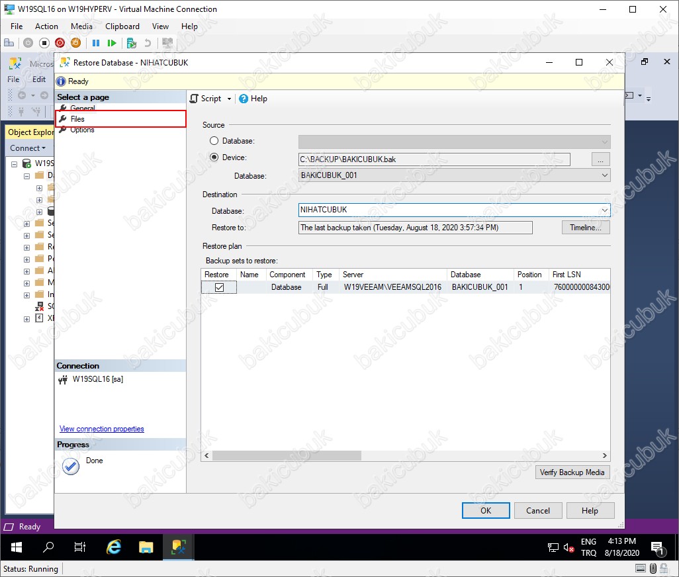The image size is (679, 577).
Task: Click the XE tree node icon
Action: [x=39, y=318]
